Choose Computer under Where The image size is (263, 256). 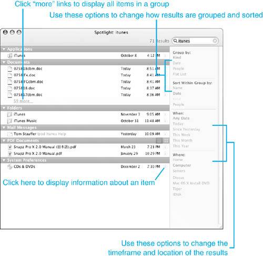[181, 165]
